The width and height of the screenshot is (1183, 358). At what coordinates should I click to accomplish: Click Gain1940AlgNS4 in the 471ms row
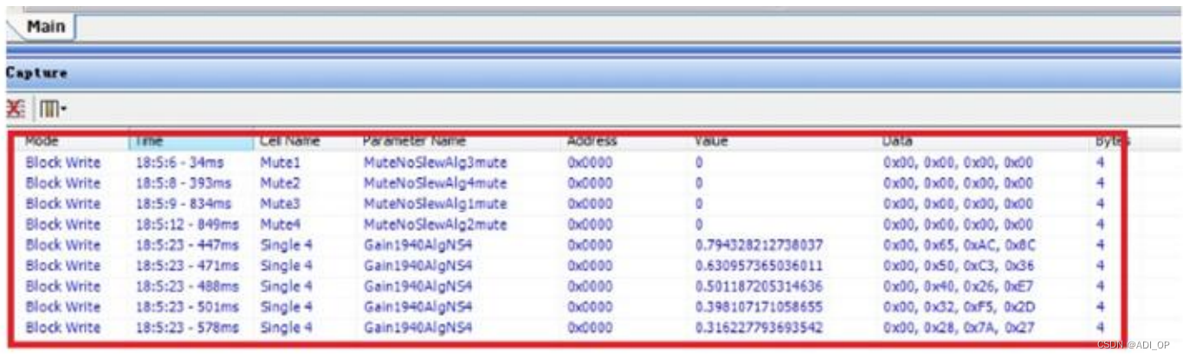tap(417, 265)
